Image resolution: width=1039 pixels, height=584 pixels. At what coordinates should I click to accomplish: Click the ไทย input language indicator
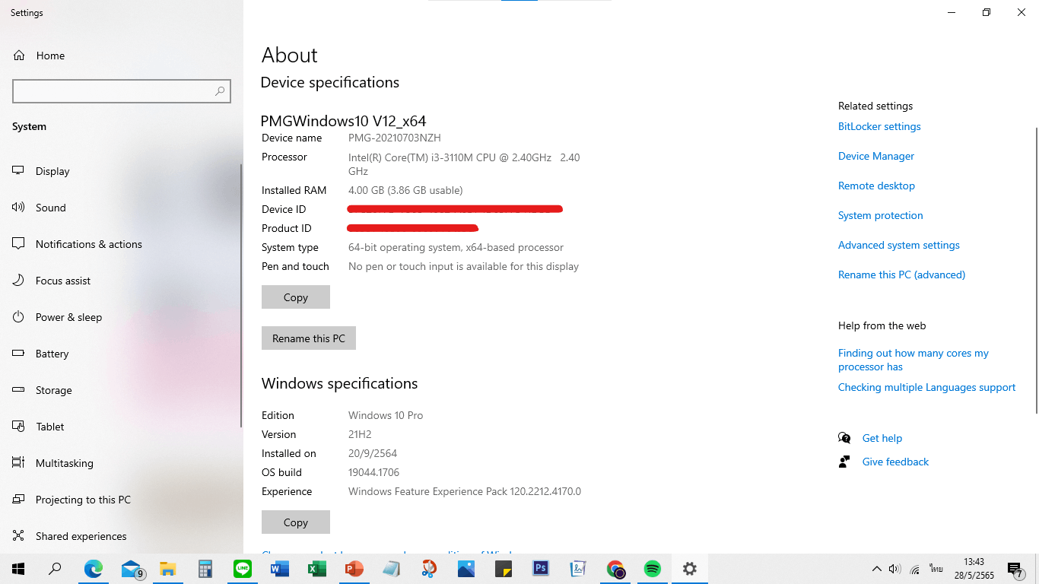pyautogui.click(x=936, y=569)
